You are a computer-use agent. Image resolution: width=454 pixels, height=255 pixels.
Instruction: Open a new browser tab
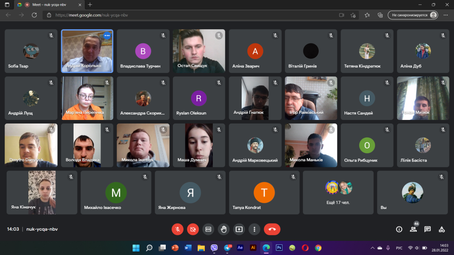pyautogui.click(x=90, y=4)
